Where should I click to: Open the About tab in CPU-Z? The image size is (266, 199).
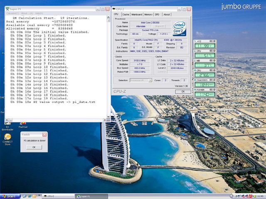167,15
